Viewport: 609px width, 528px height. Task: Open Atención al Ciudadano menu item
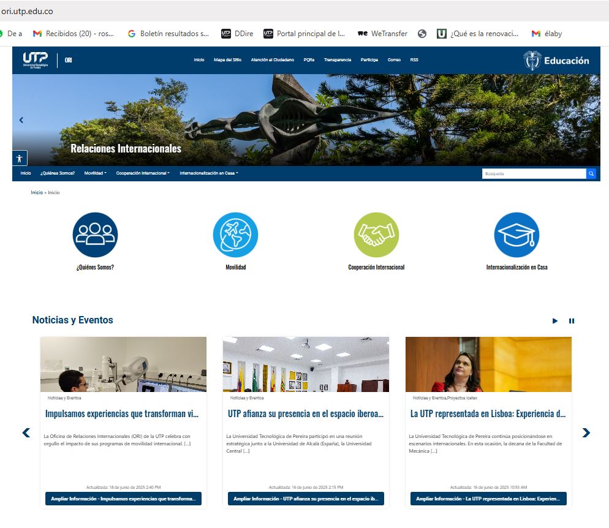272,60
